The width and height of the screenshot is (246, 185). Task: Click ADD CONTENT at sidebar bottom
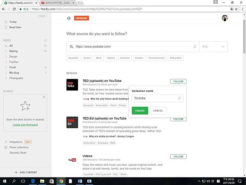tap(26, 172)
